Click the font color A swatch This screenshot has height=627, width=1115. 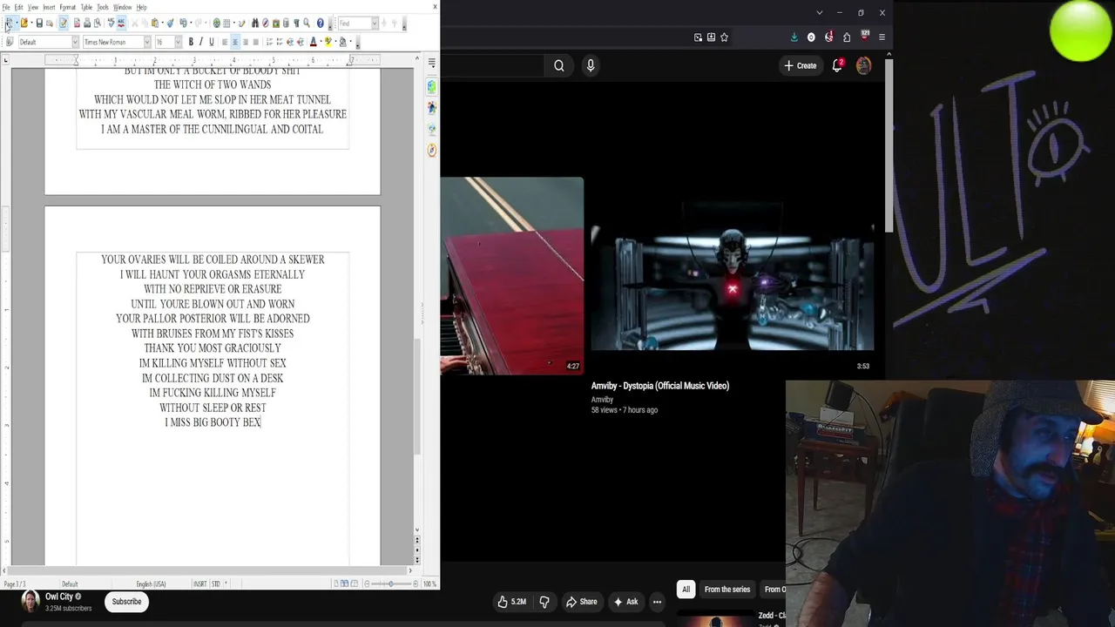coord(314,42)
